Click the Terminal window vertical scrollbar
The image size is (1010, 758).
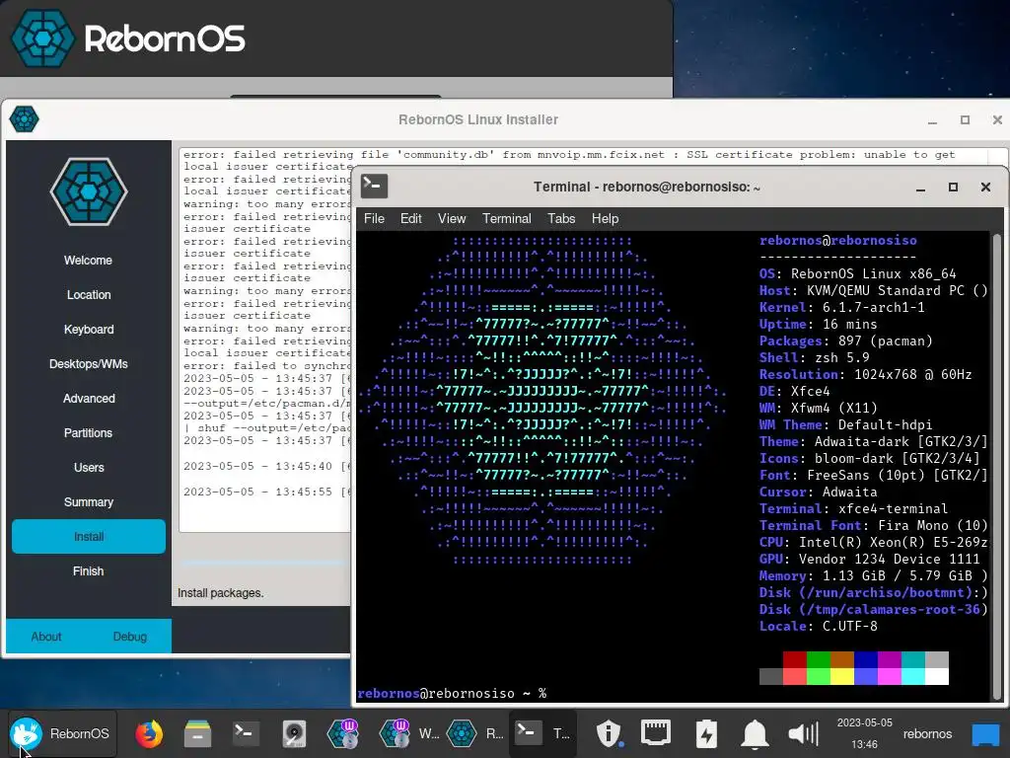(x=996, y=466)
